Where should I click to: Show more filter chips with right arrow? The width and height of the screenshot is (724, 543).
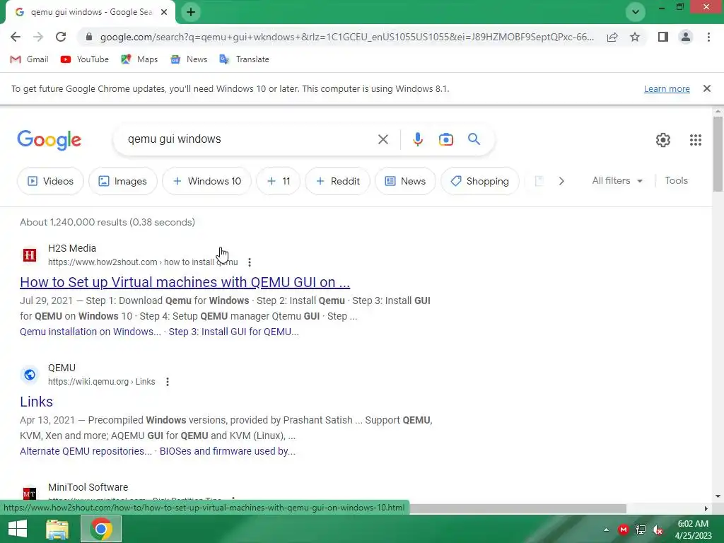click(x=561, y=181)
